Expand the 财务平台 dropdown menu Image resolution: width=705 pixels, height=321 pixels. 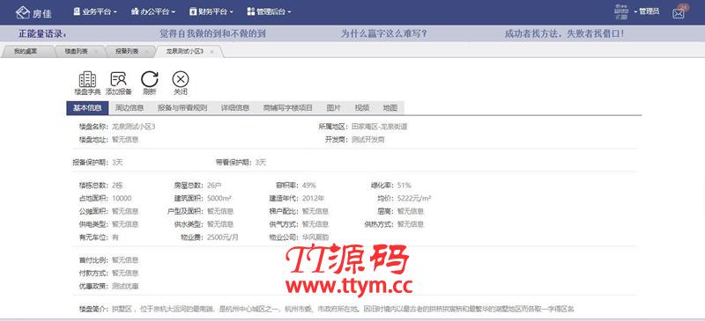[x=211, y=12]
